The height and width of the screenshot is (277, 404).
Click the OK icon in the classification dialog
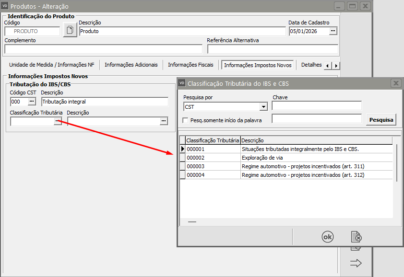pyautogui.click(x=327, y=237)
